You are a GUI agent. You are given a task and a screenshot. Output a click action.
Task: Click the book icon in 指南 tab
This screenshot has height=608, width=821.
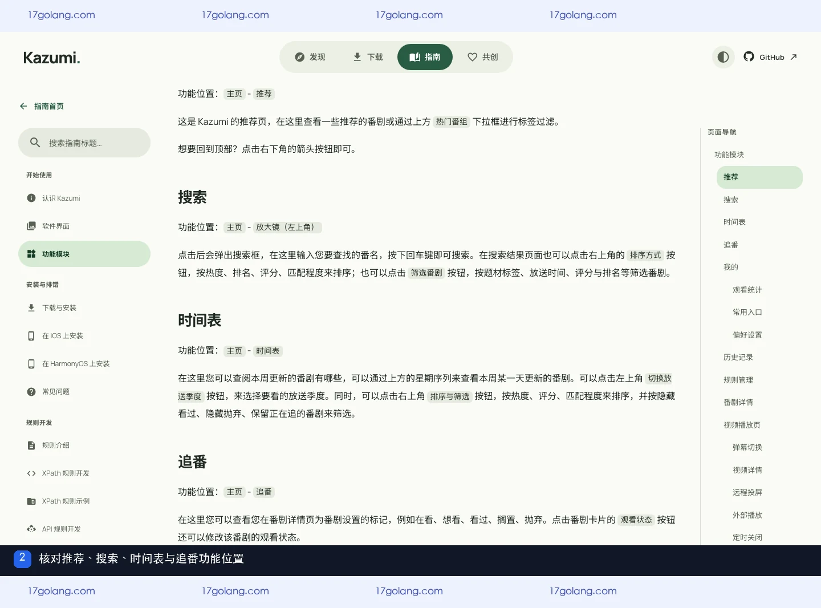[415, 57]
